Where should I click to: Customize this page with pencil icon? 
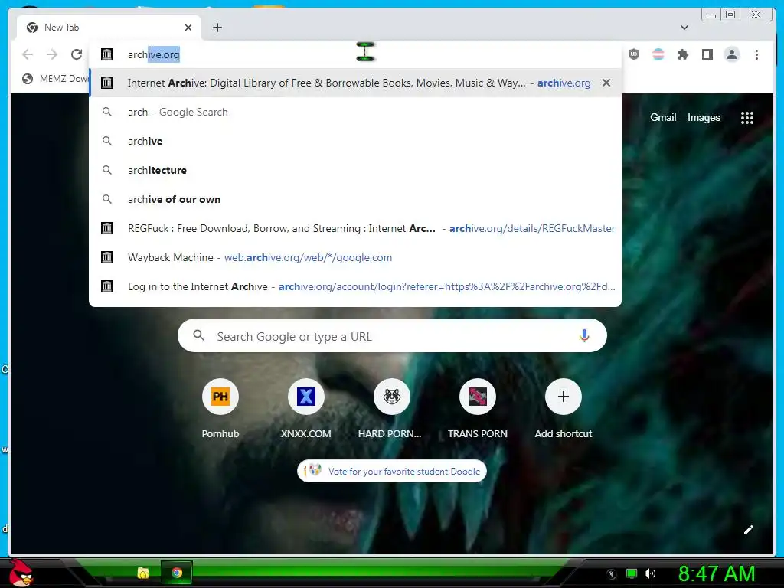point(748,530)
